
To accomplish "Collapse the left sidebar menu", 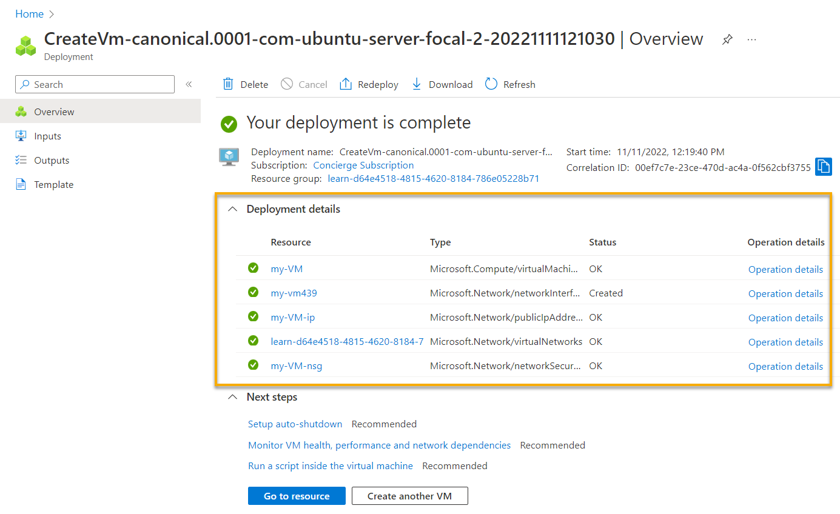I will (189, 84).
